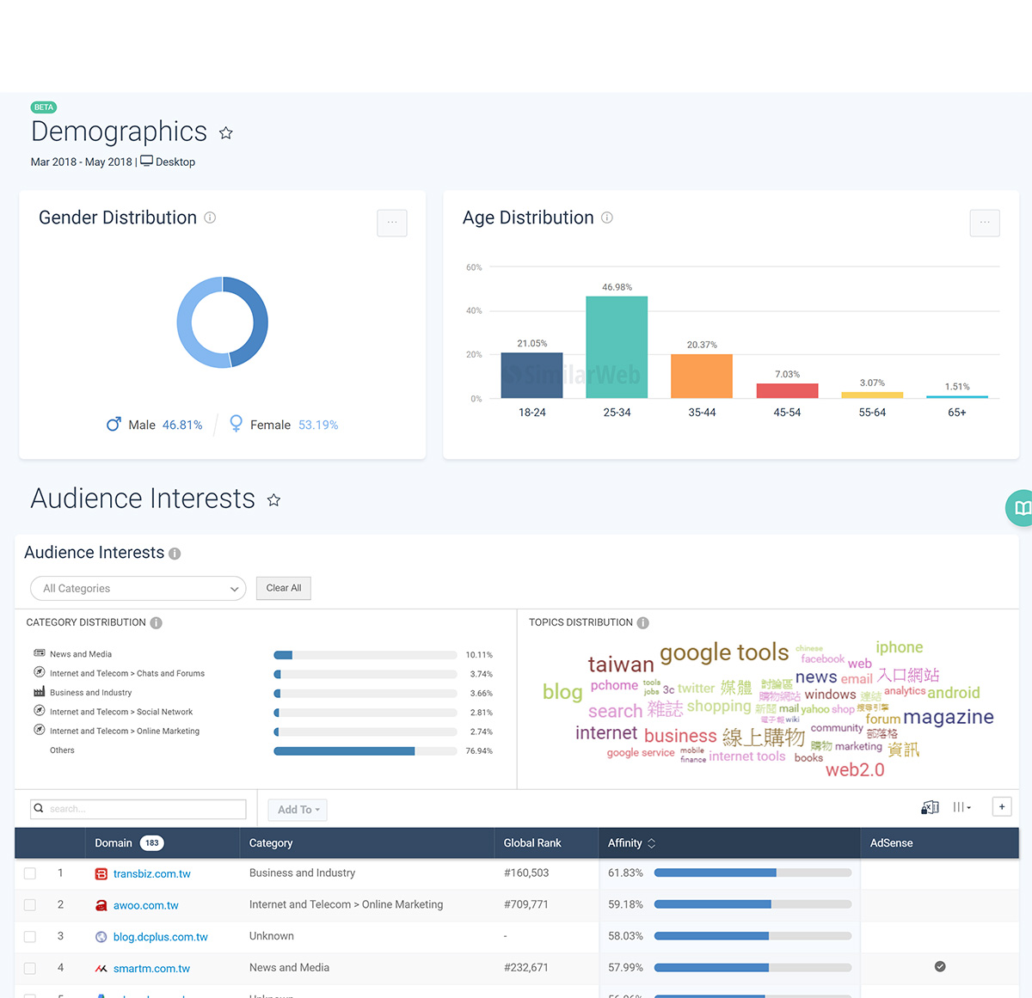Click the Clear All button
Screen dimensions: 1032x998
[284, 588]
